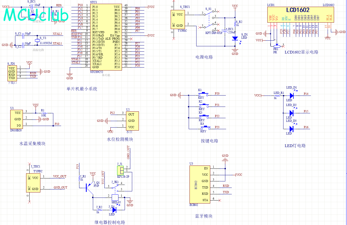This screenshot has height=225, width=347.
Task: Click the '蓝牙模块' section title
Action: (x=204, y=216)
